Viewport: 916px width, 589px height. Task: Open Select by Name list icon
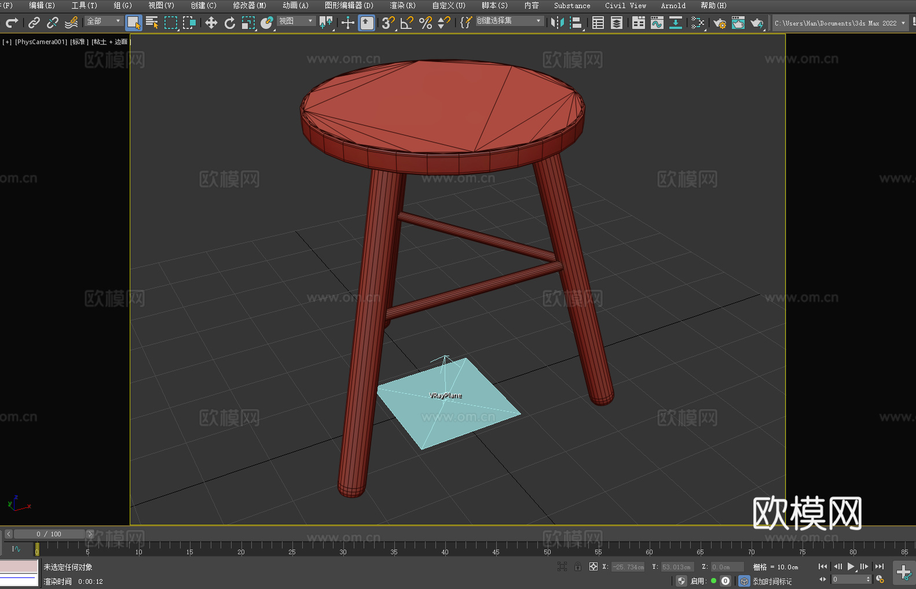coord(152,23)
